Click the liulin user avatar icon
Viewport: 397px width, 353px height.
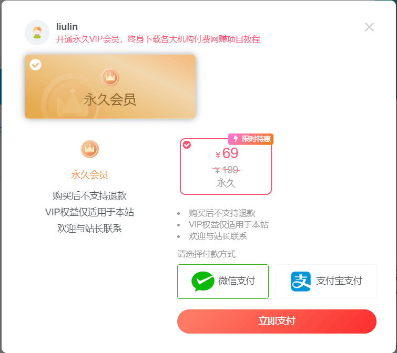37,33
